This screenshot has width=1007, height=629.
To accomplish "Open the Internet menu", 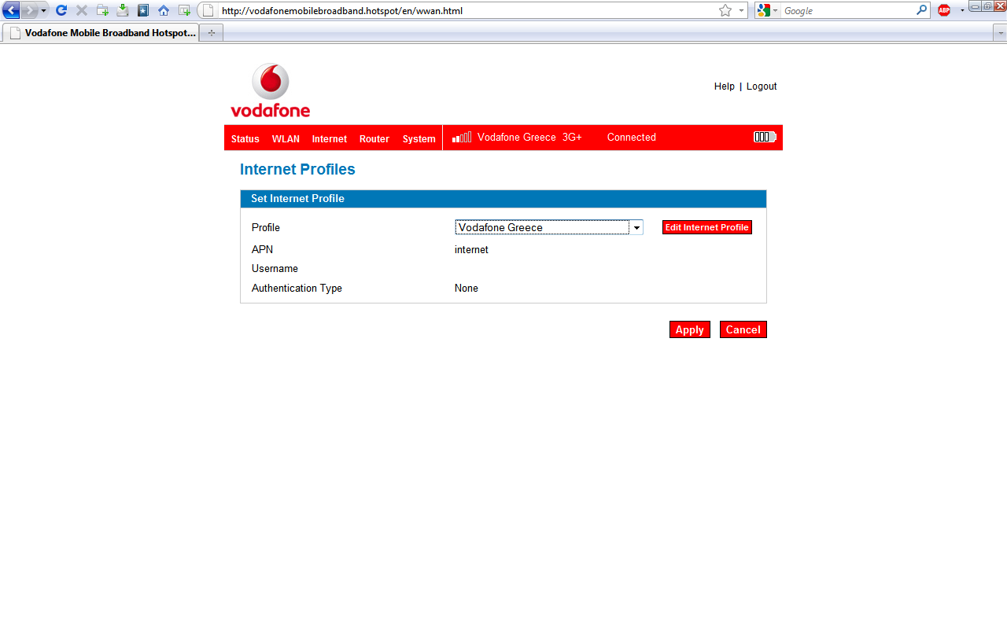I will pos(329,138).
